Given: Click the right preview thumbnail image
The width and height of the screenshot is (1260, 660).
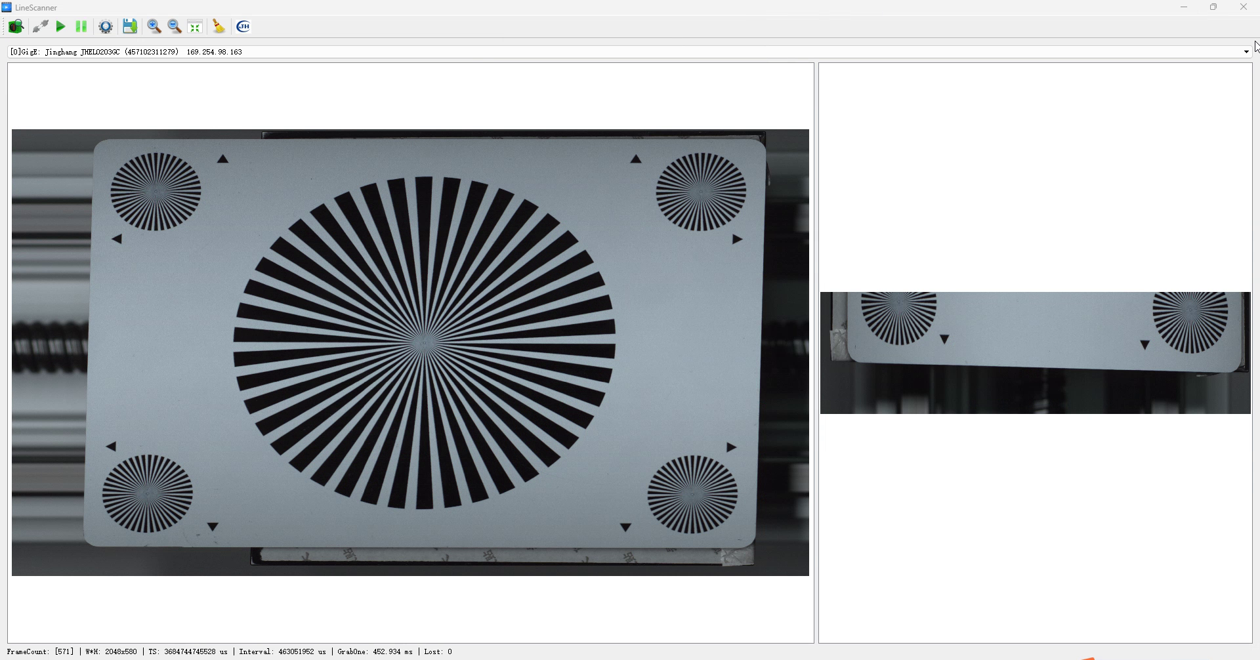Looking at the screenshot, I should click(1035, 352).
